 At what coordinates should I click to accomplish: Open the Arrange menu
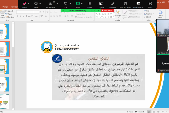(118, 14)
